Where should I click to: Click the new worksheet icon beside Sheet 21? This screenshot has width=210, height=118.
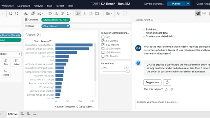click(x=22, y=114)
